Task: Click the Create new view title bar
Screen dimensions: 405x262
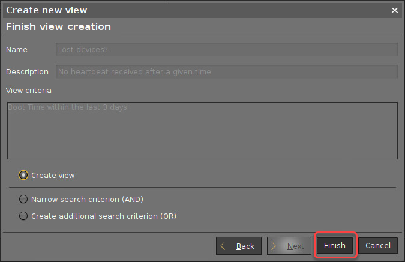Action: pyautogui.click(x=180, y=10)
